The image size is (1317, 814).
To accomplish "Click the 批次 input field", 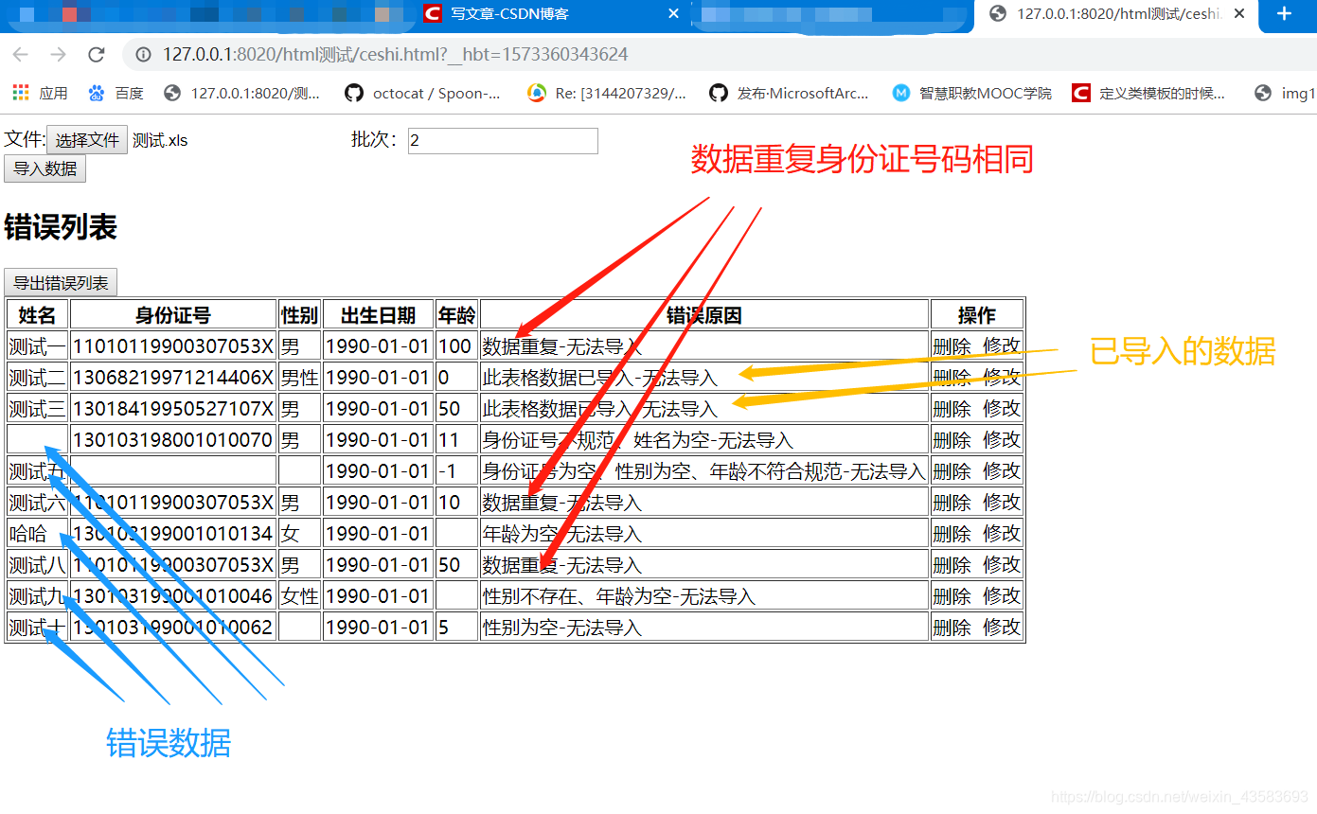I will [x=503, y=140].
